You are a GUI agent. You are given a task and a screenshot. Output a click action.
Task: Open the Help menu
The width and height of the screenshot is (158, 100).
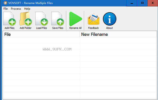(27, 9)
